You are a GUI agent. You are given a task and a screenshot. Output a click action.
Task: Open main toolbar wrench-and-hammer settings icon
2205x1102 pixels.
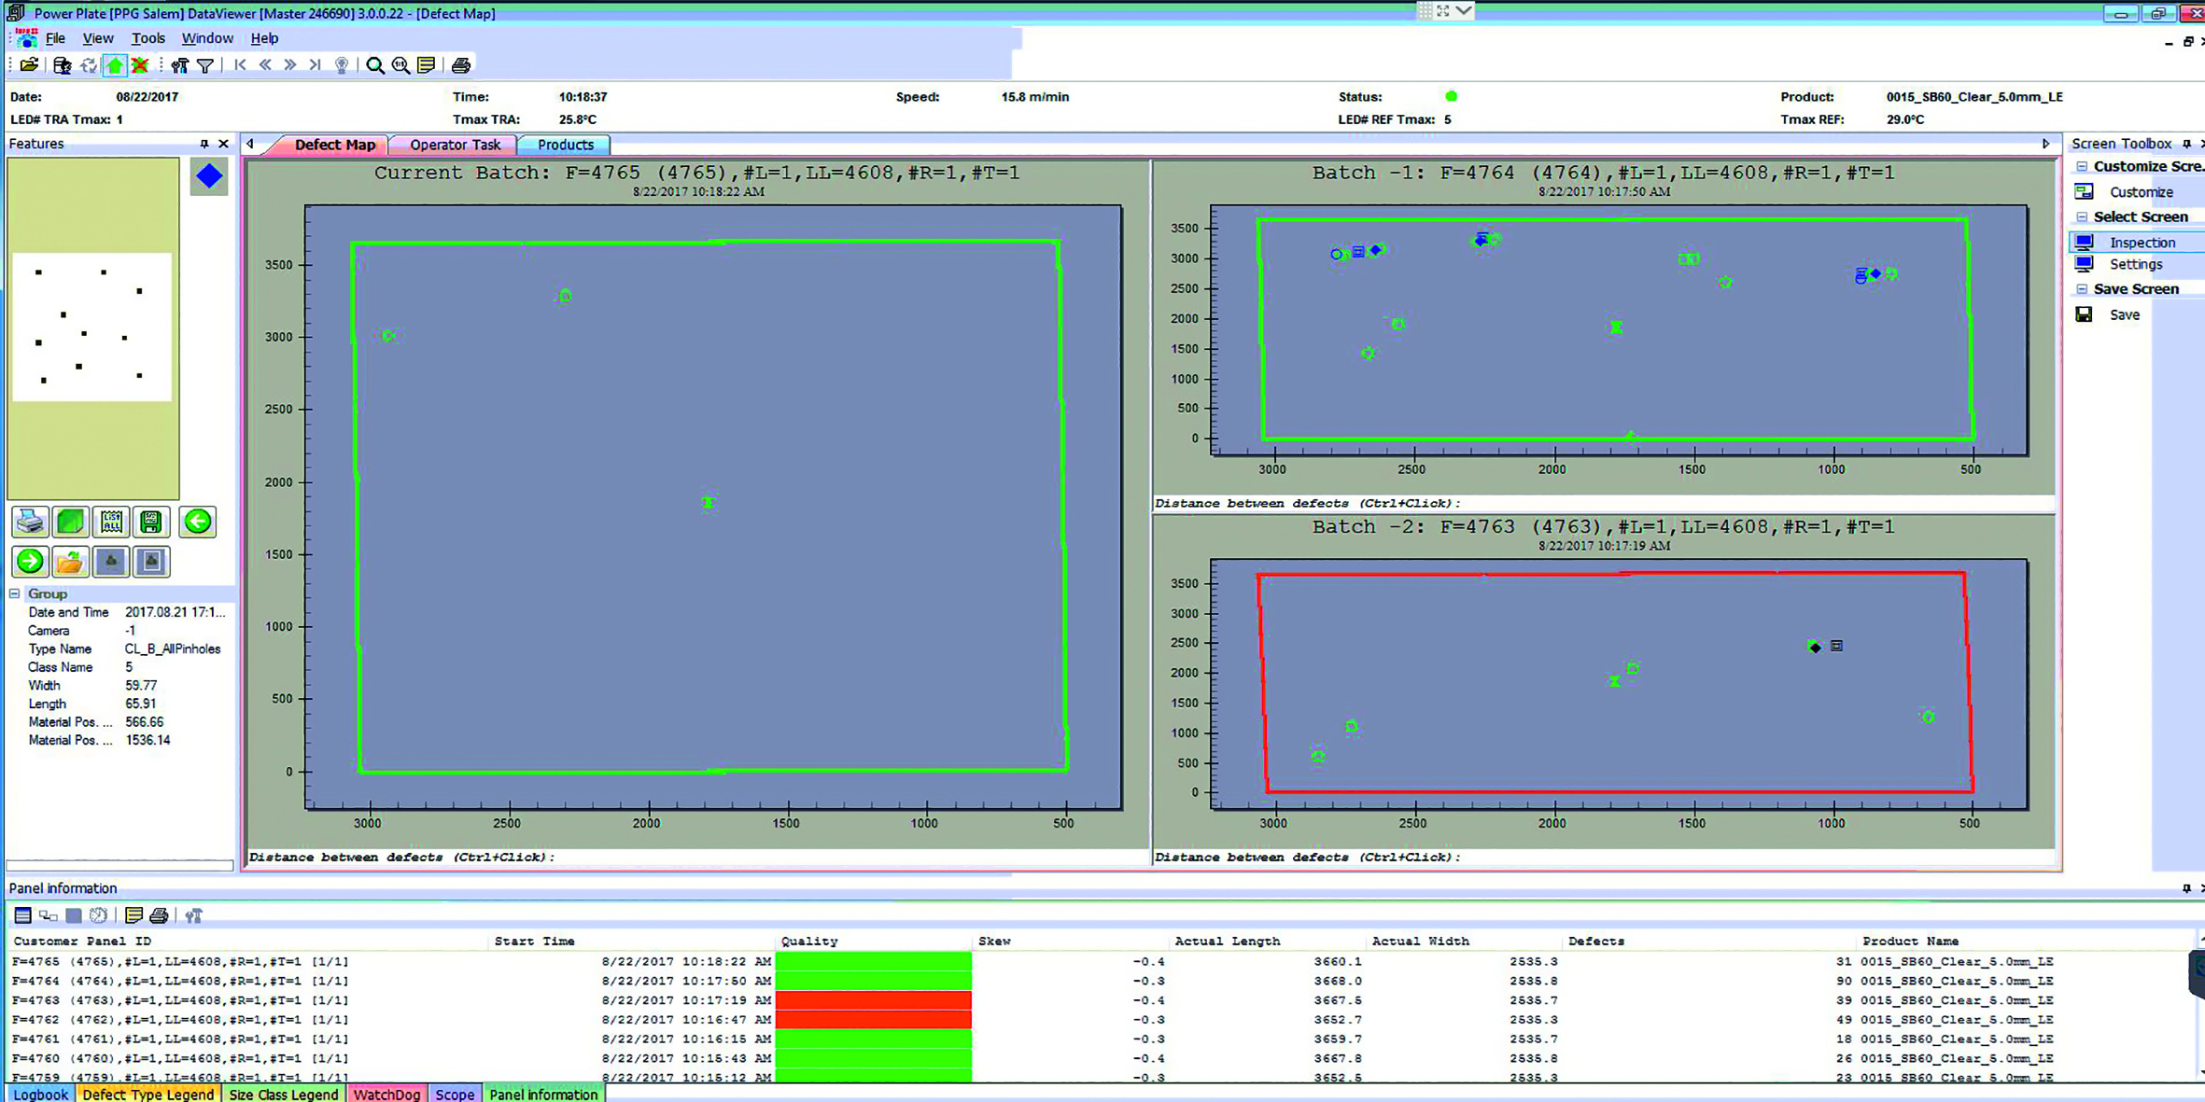click(180, 65)
